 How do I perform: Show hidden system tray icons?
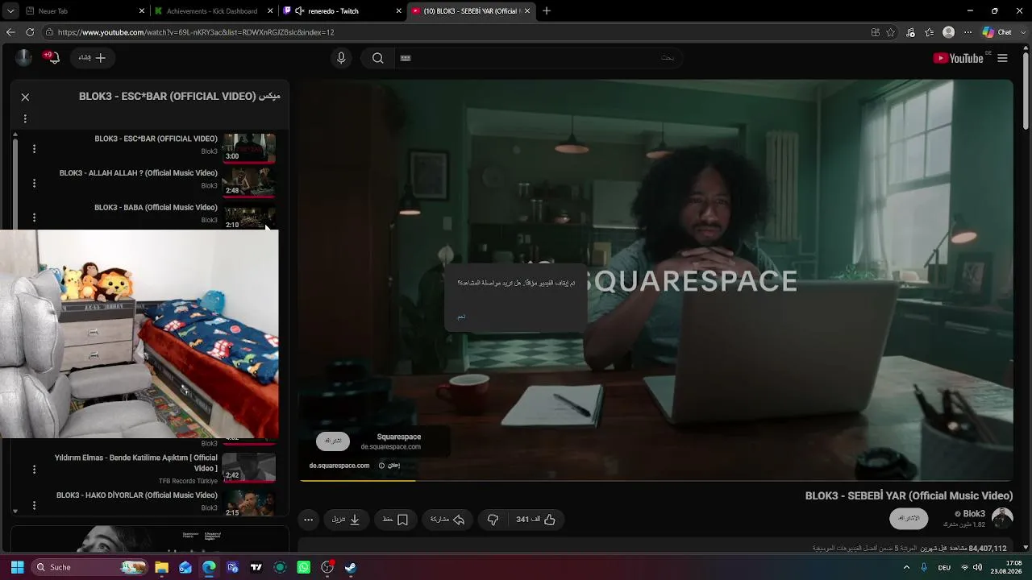tap(906, 567)
